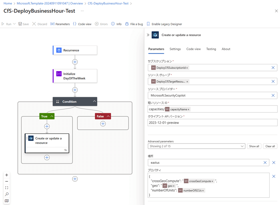Add step below the Condition block

(75, 179)
